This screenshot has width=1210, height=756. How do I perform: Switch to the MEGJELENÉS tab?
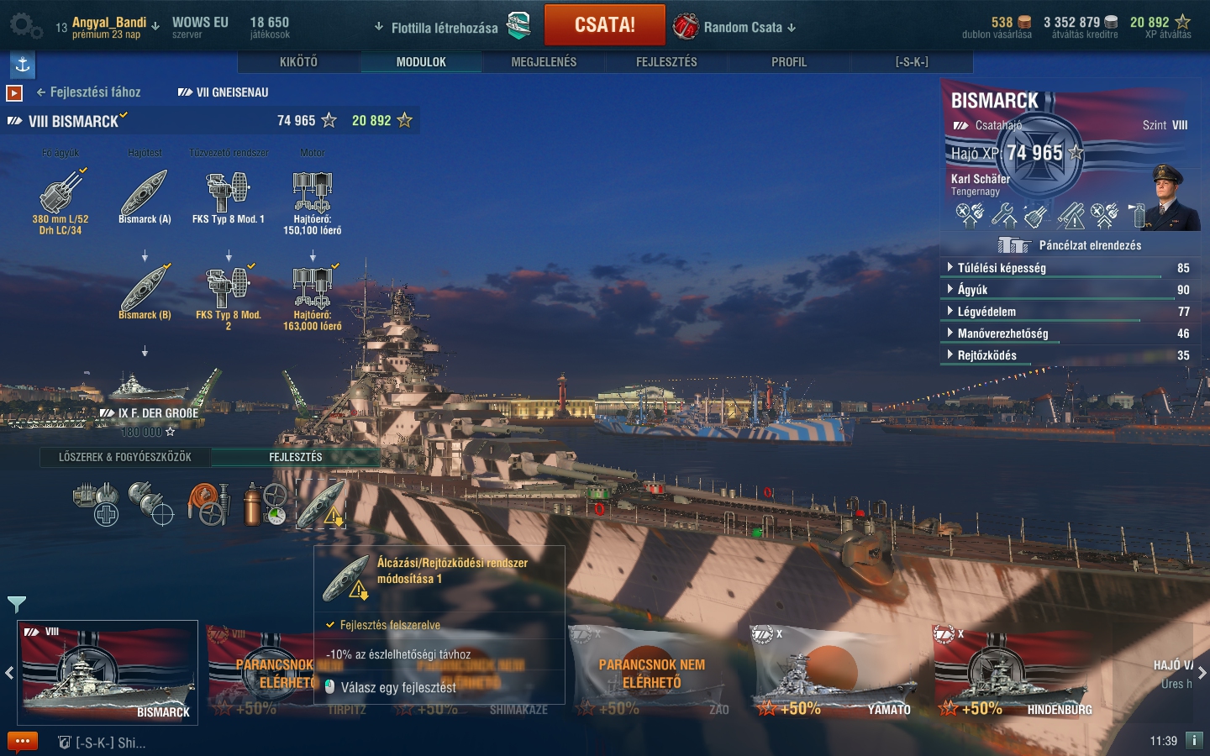544,62
